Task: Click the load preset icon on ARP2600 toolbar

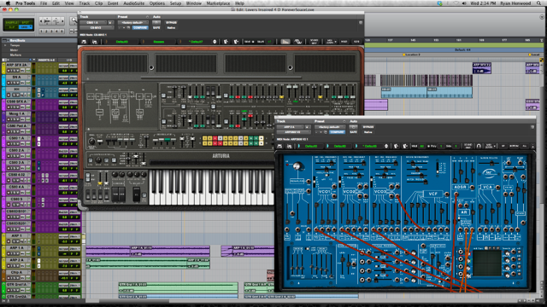Action: click(279, 146)
